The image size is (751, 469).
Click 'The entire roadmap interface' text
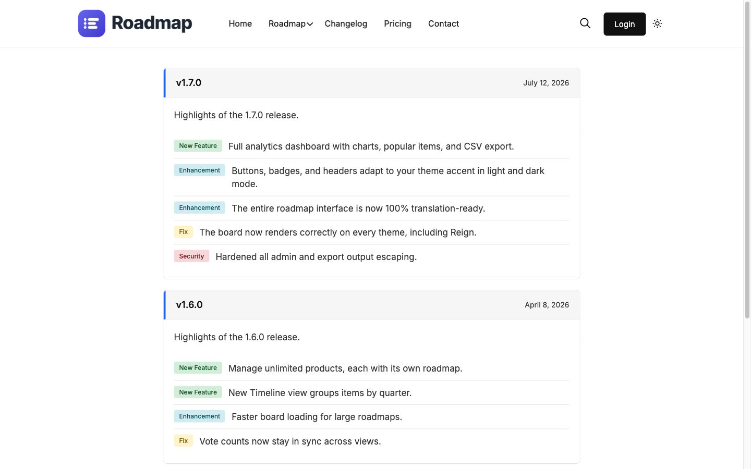coord(358,208)
